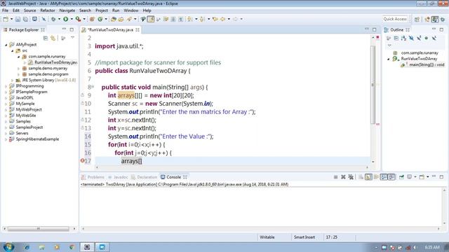Select the Servers project
Viewport: 449px width, 252px height.
click(22, 134)
